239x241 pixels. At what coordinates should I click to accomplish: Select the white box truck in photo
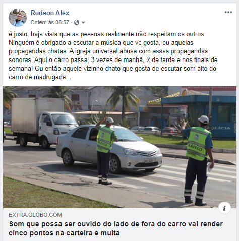click(x=44, y=123)
